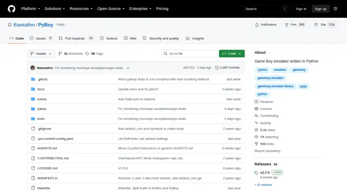Click the 'Go to file' search field
This screenshot has height=191, width=347.
pos(190,54)
